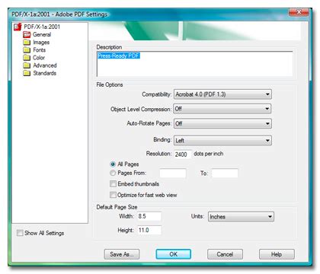Click the Save As... button

click(x=122, y=254)
